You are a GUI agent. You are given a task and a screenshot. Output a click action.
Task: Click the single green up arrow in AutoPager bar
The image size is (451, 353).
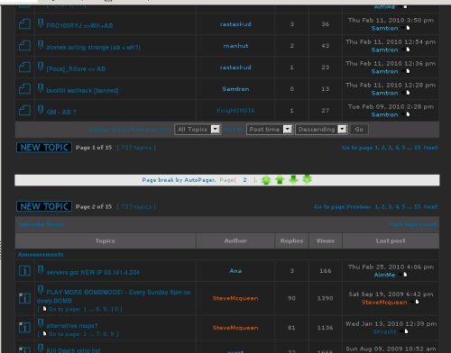[280, 180]
